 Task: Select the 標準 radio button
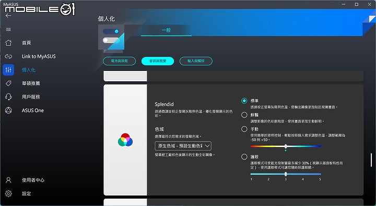244,101
